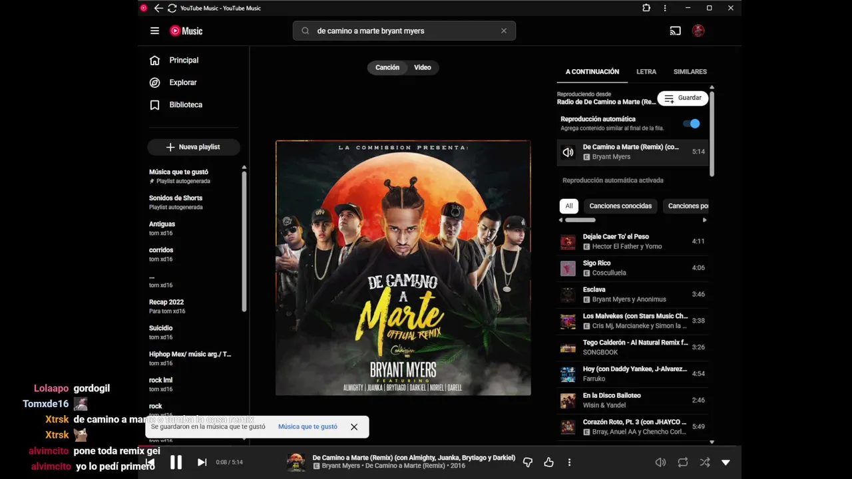Toggle Reproducción automática switch
Viewport: 852px width, 479px height.
click(692, 124)
